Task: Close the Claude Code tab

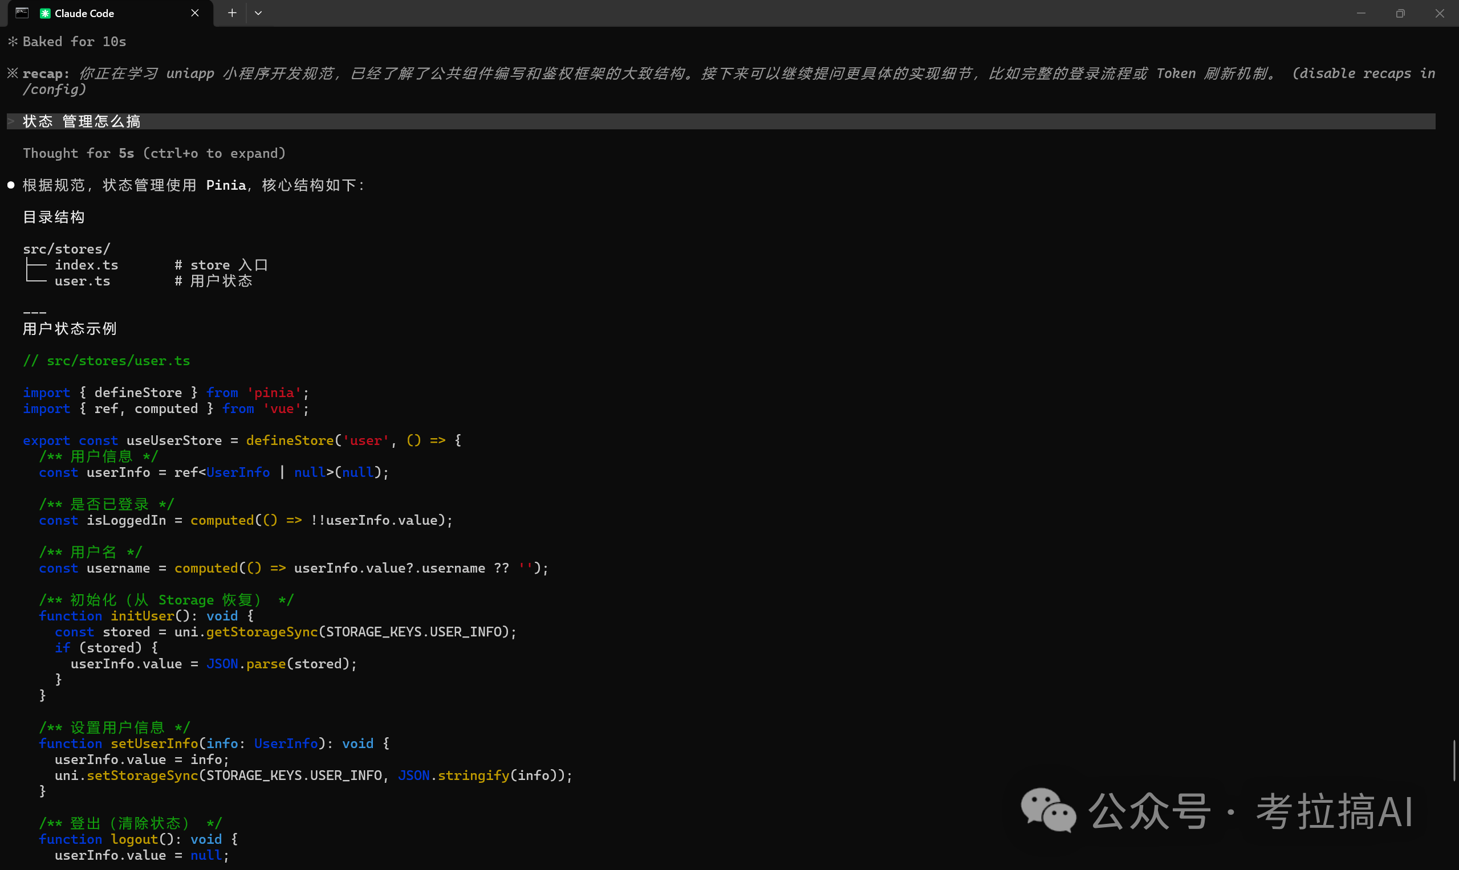Action: pos(195,13)
